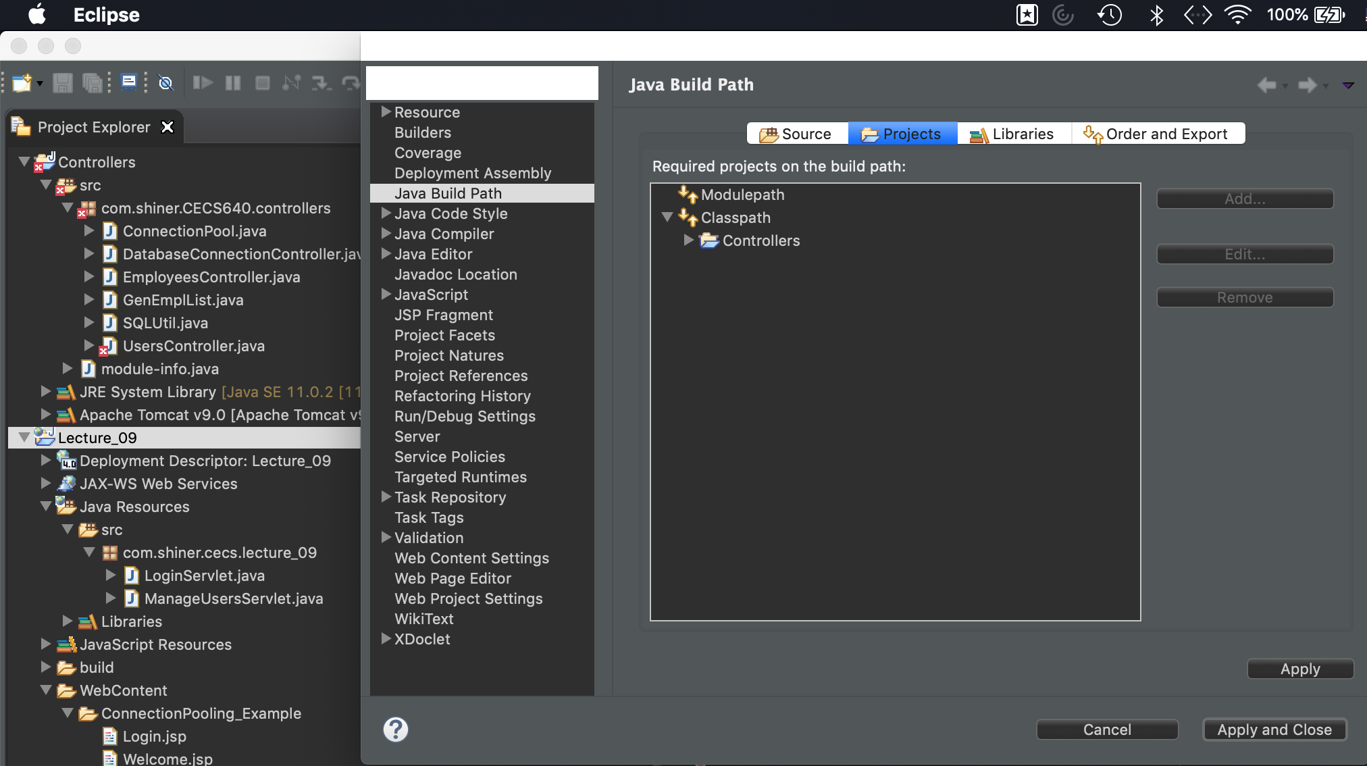Click the Resume debug toolbar icon
This screenshot has width=1367, height=766.
pyautogui.click(x=203, y=83)
